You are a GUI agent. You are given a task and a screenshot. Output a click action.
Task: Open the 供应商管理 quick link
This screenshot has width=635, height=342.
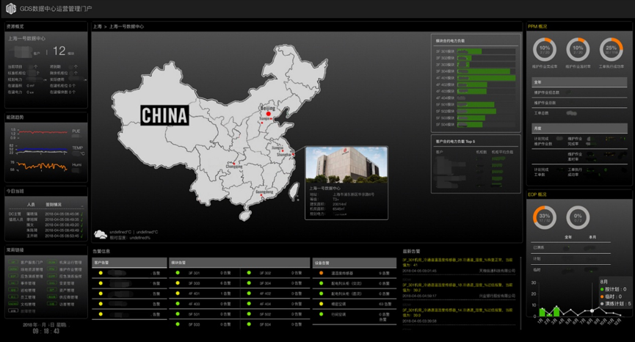68,296
